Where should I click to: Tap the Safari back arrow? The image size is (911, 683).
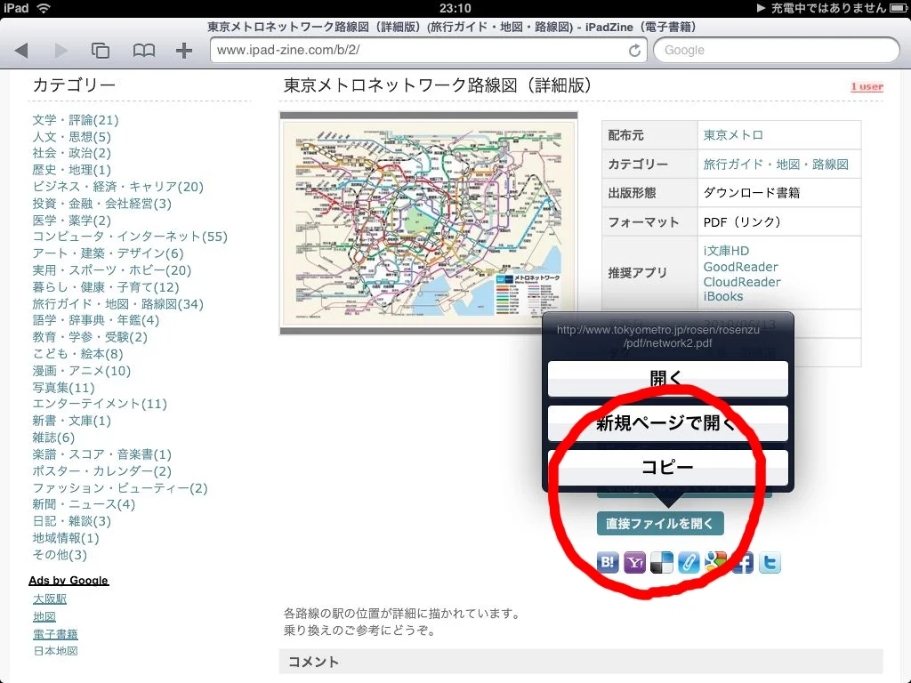pos(22,51)
